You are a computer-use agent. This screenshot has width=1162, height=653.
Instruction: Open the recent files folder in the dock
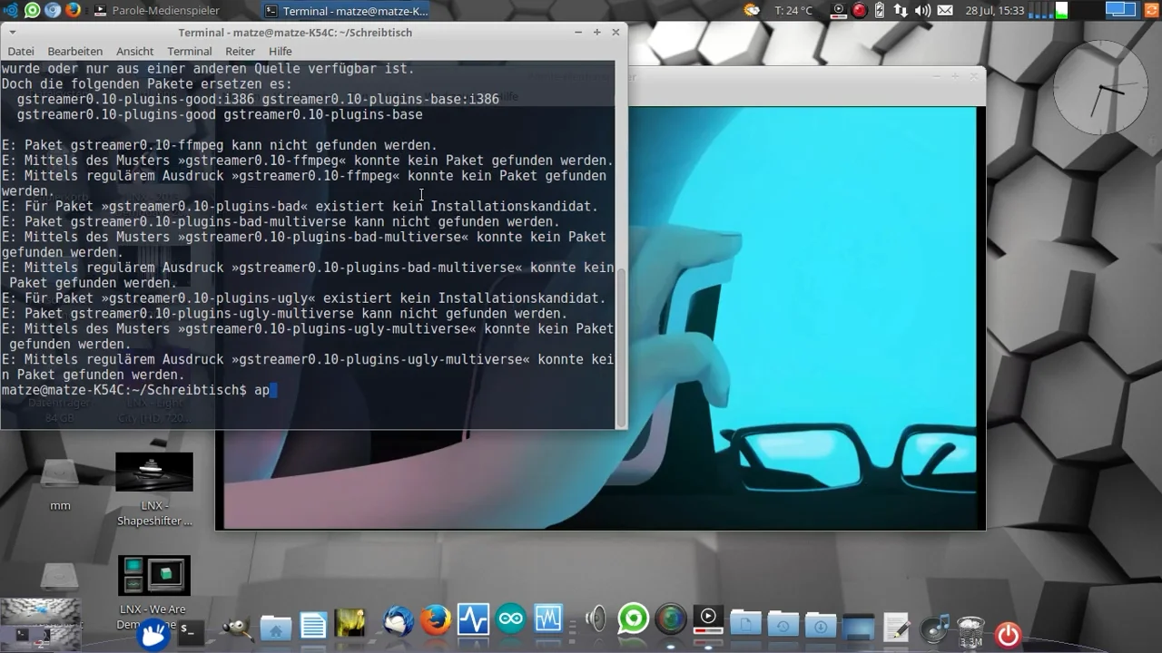[x=783, y=623]
